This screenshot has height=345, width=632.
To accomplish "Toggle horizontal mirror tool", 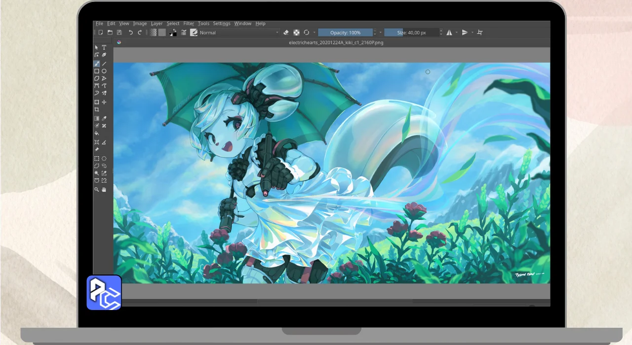I will coord(449,33).
